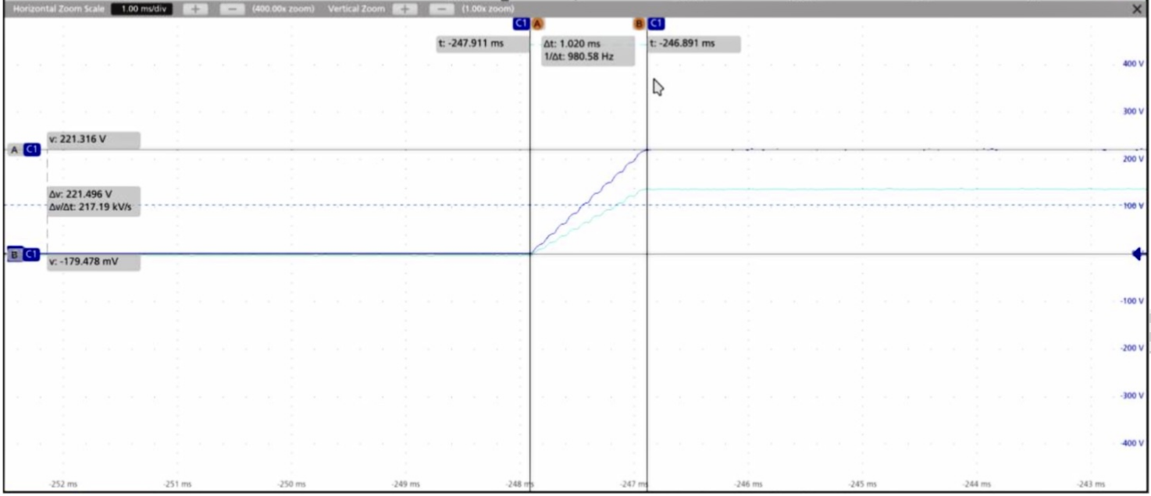
Task: Click C1 badge beside top cursor A
Action: [522, 24]
